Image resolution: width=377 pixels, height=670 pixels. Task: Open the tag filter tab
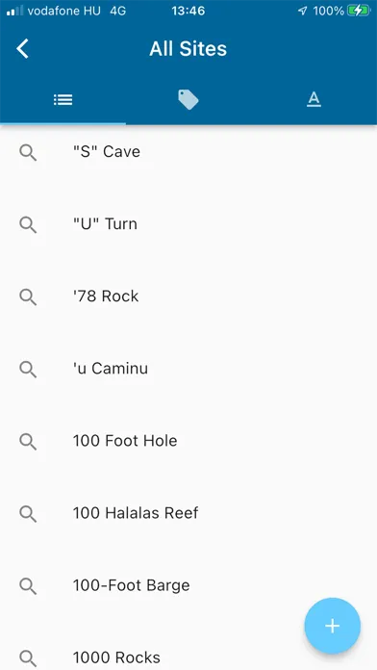[188, 100]
